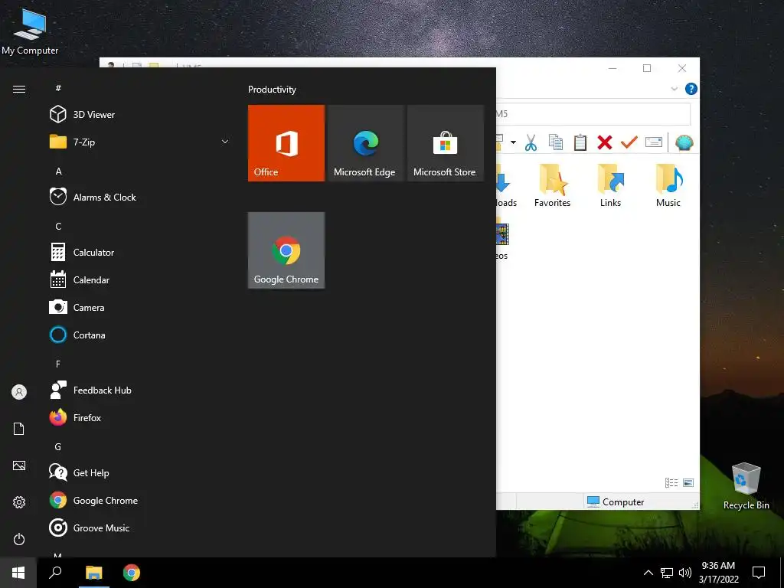Open the toolbar dropdown arrow beside Cut

[513, 142]
